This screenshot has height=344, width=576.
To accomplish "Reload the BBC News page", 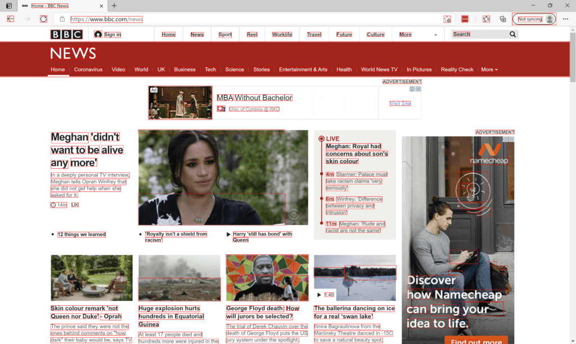I will click(x=43, y=19).
